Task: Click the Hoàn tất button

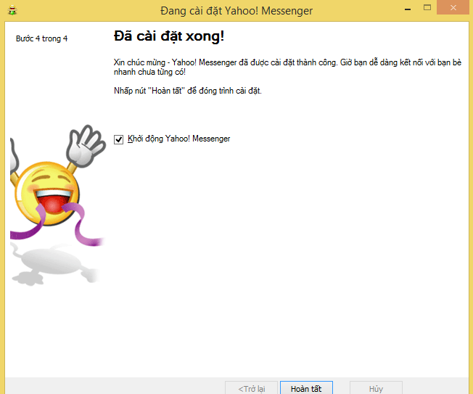Action: pos(306,388)
